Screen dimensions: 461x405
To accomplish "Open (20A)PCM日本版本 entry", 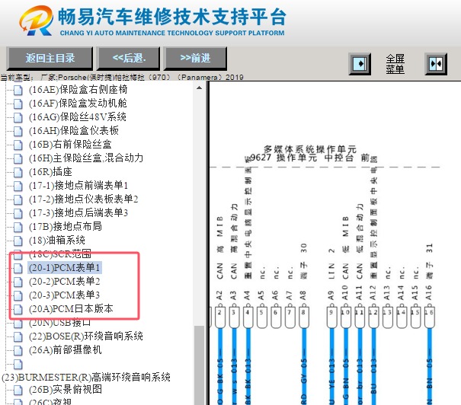I will pos(71,308).
